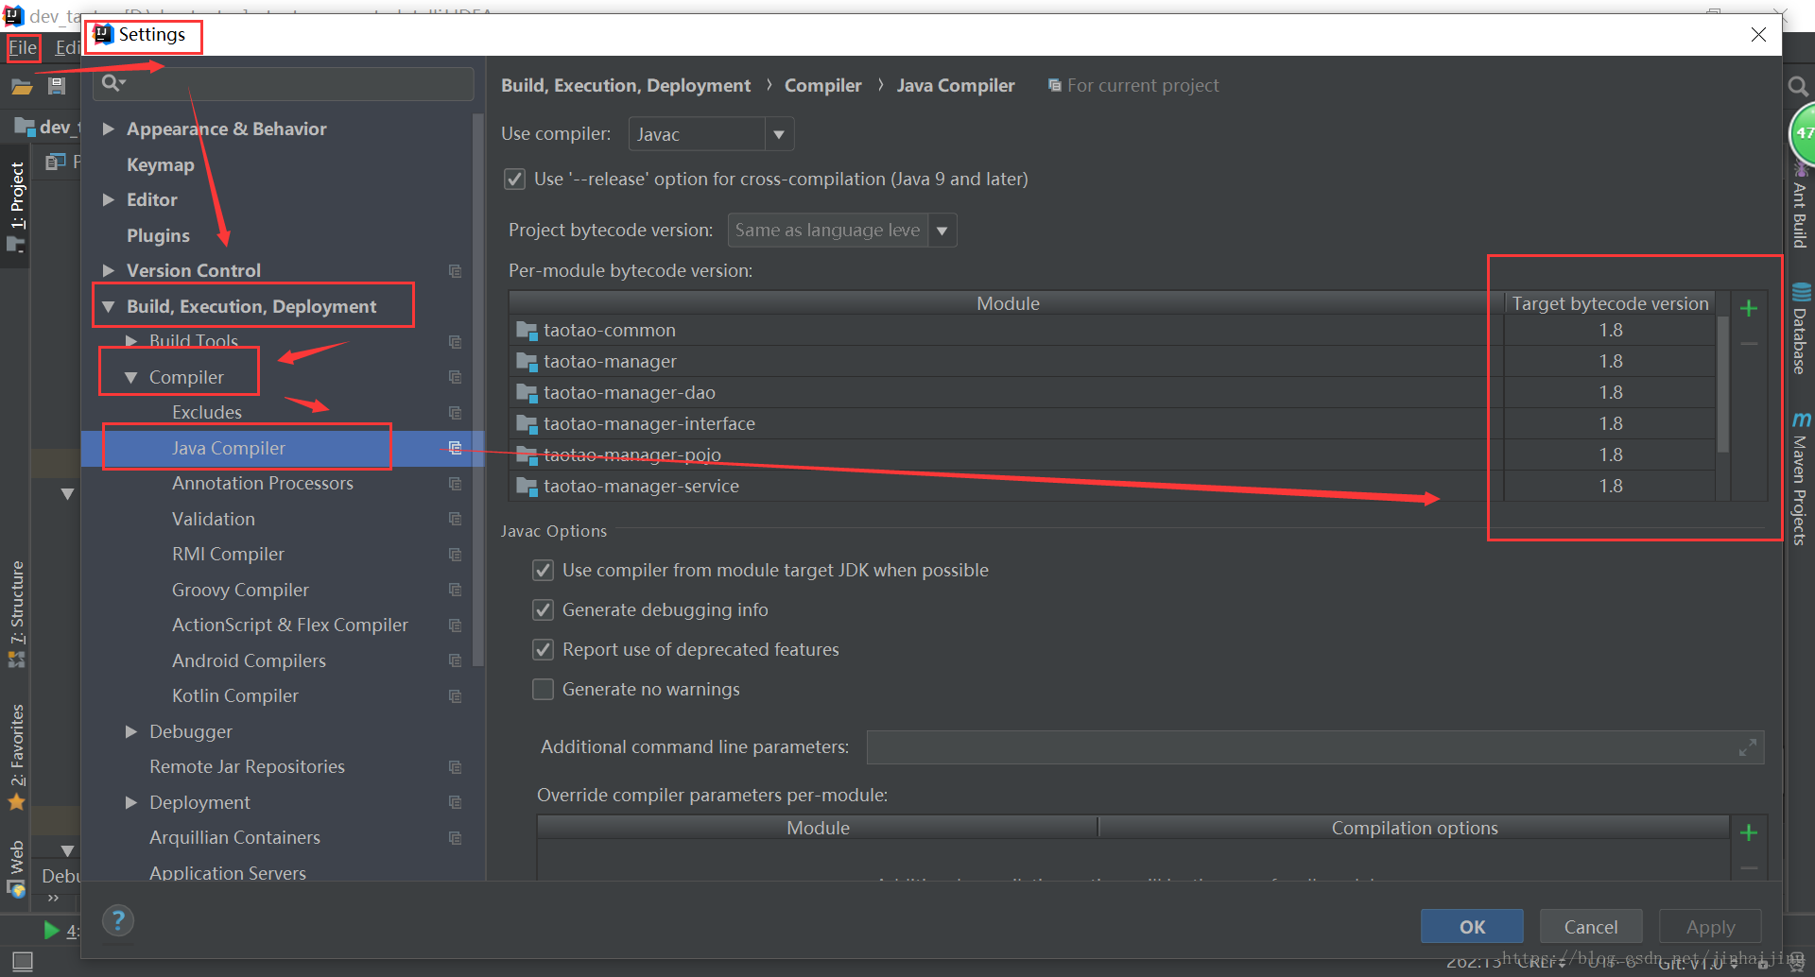Select taotao-manager-dao module row
Screen dimensions: 1815x977
coord(1008,393)
